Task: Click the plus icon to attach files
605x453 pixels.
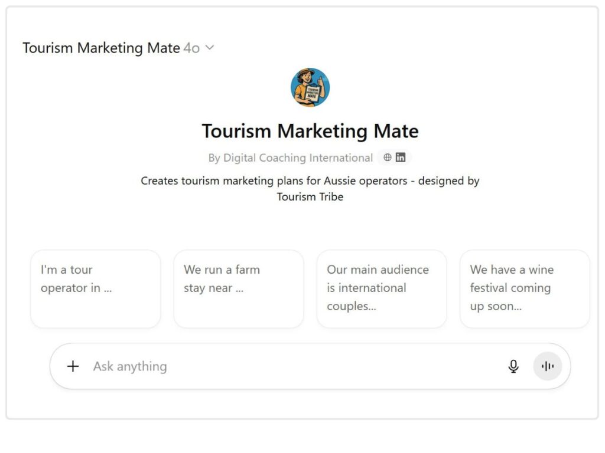Action: click(x=73, y=366)
